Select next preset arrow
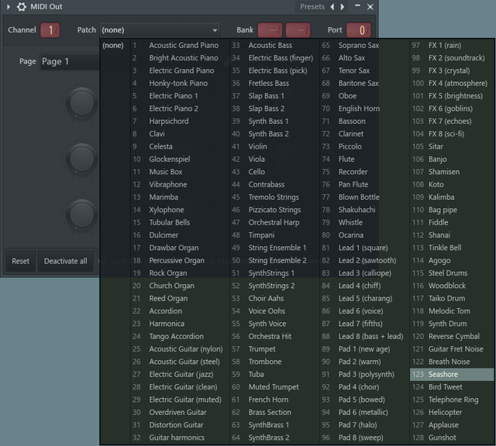 click(x=343, y=7)
